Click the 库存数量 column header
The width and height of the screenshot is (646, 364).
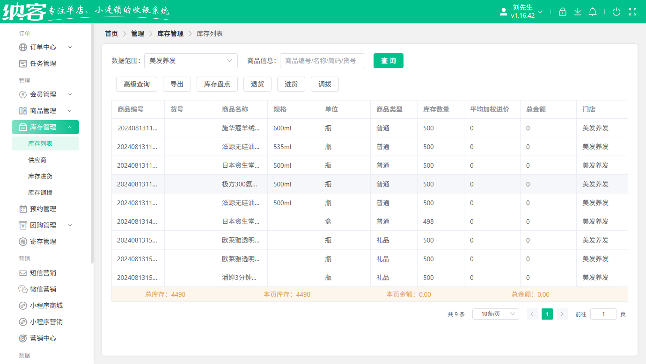point(440,109)
